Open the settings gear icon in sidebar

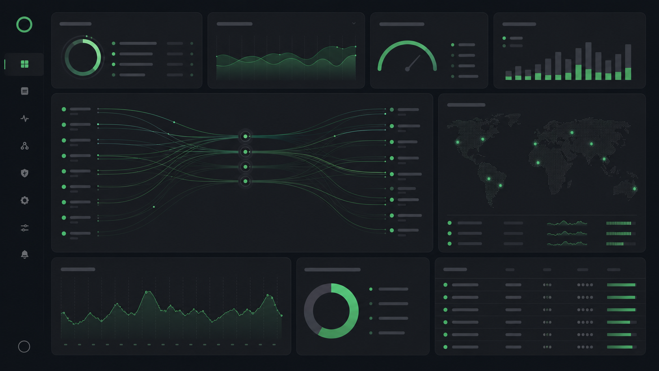point(24,200)
